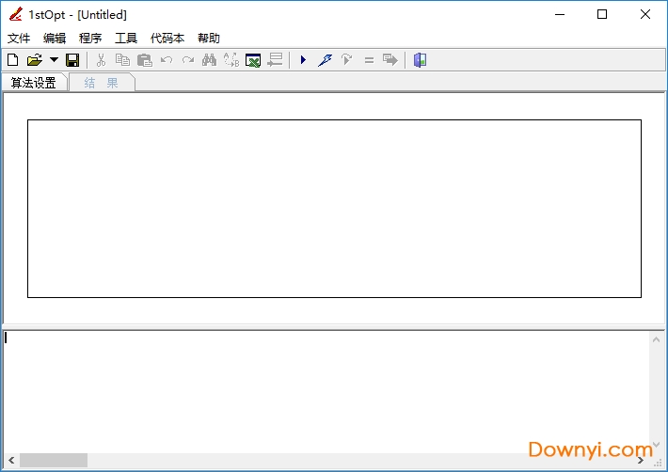The width and height of the screenshot is (668, 472).
Task: Open the 文件 menu
Action: pos(19,39)
